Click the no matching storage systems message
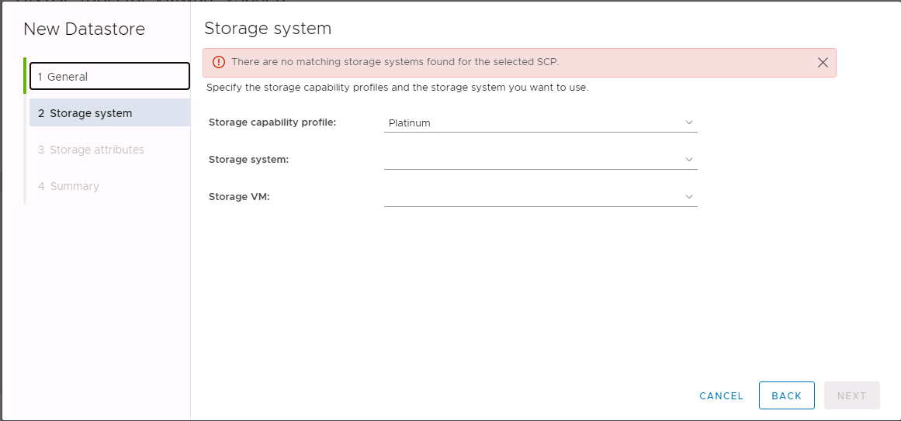Screen dimensions: 901x421 tap(395, 62)
